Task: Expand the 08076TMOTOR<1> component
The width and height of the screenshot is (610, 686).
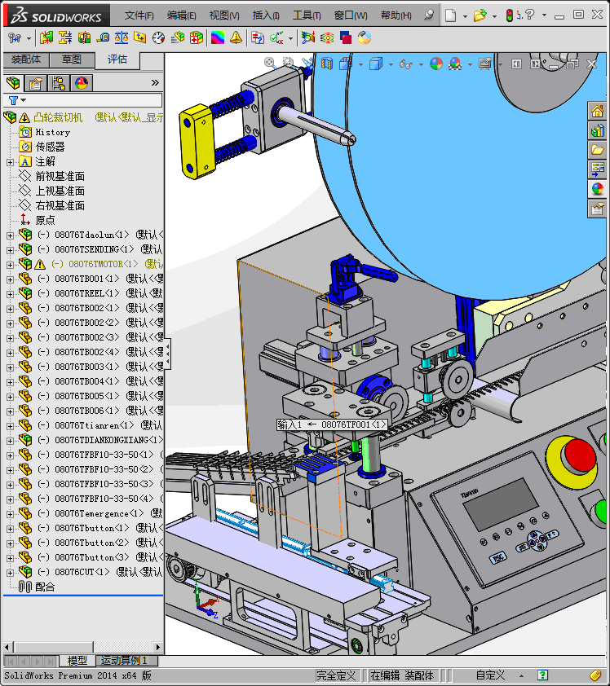Action: pyautogui.click(x=10, y=265)
